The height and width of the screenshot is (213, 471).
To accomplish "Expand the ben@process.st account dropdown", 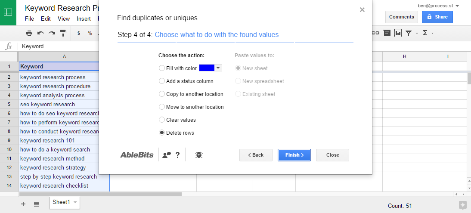I will [457, 6].
